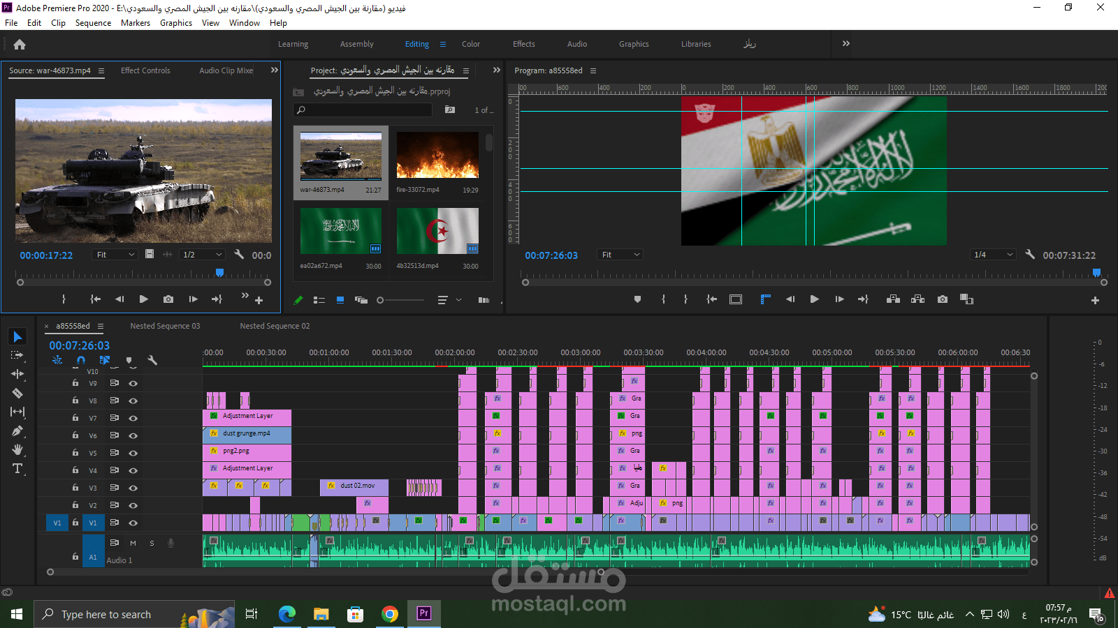Select the Selection tool in the tools panel

point(17,337)
